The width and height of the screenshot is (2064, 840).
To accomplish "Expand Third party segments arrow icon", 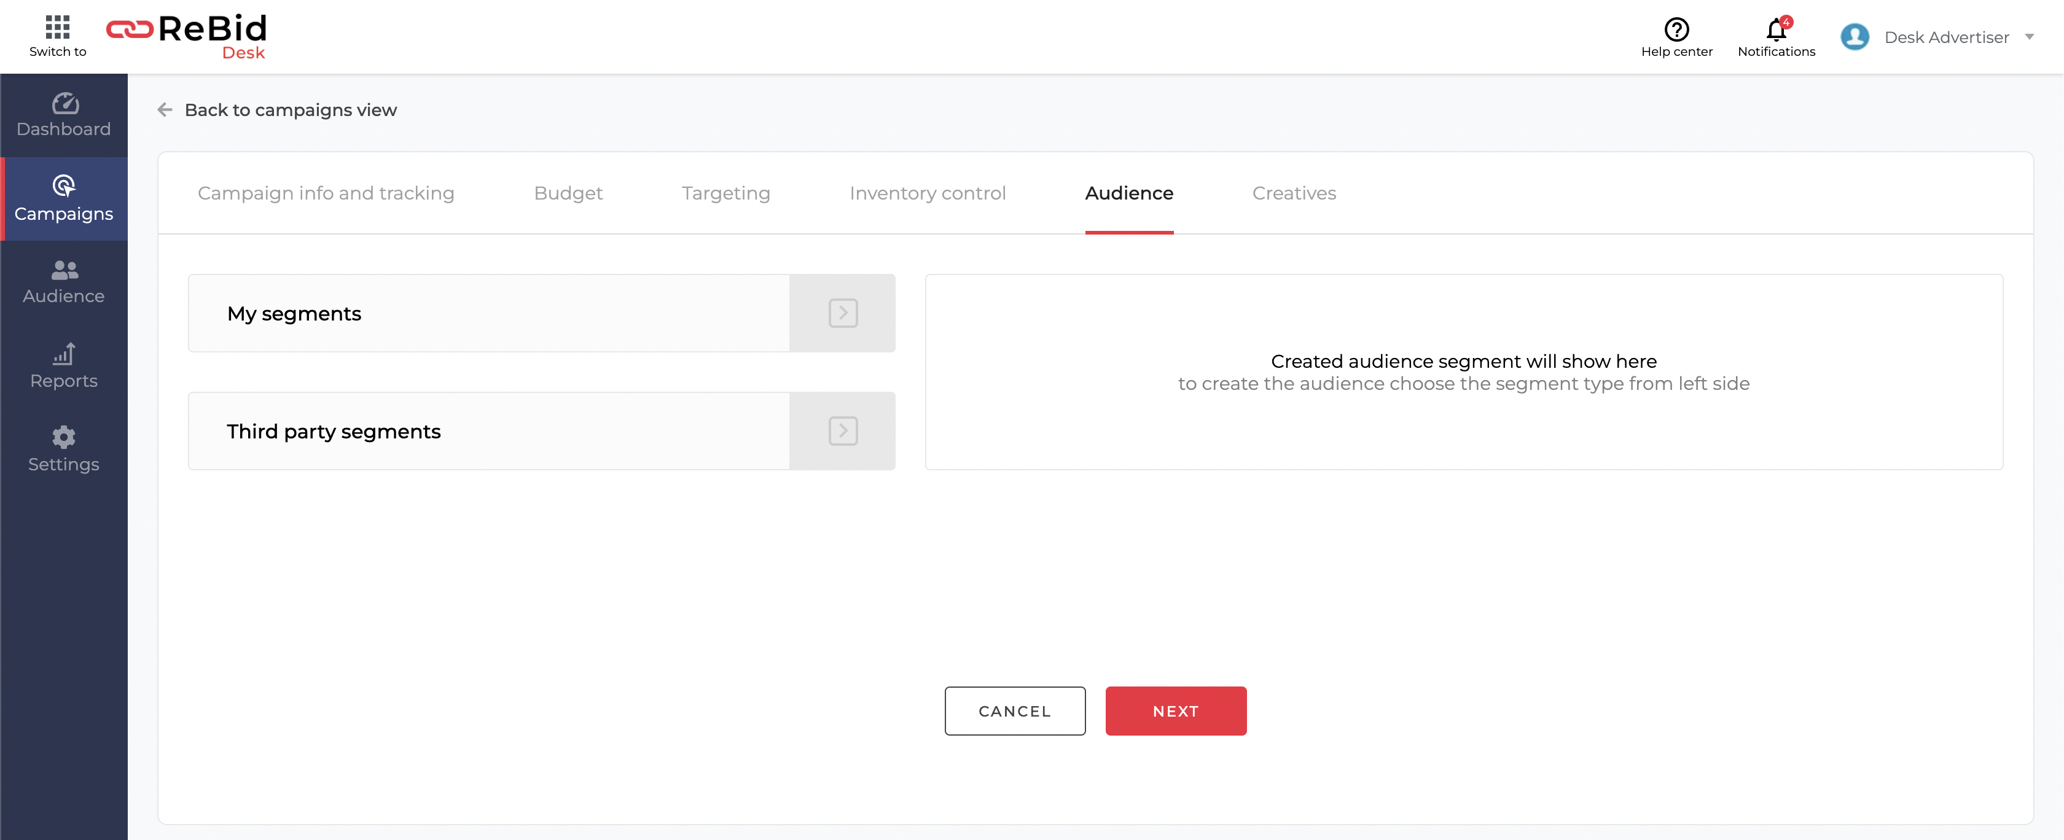I will [x=843, y=431].
